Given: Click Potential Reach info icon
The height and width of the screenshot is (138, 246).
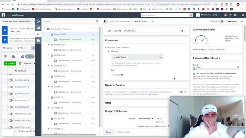Looking at the screenshot, I should coord(224,50).
